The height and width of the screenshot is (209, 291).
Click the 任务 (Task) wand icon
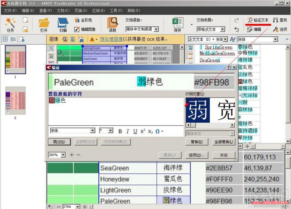click(10, 23)
